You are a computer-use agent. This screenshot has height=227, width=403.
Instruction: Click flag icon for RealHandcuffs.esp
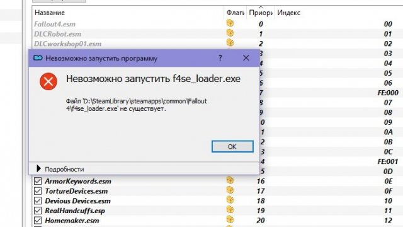click(230, 210)
